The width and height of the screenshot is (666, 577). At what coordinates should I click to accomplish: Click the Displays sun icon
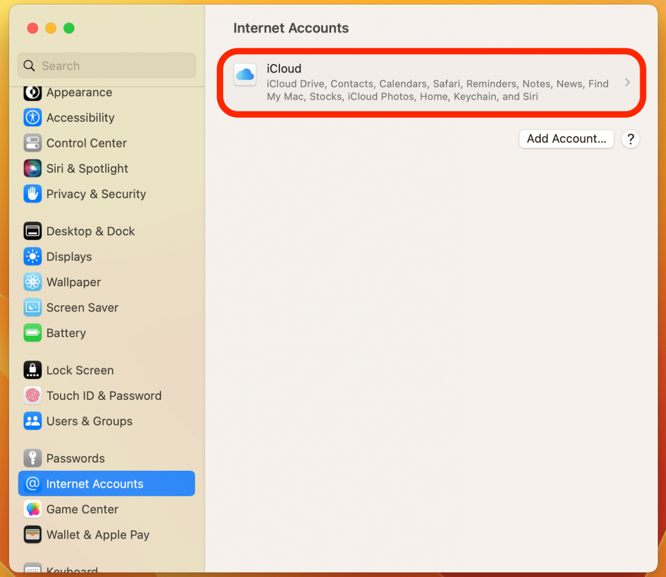coord(32,257)
